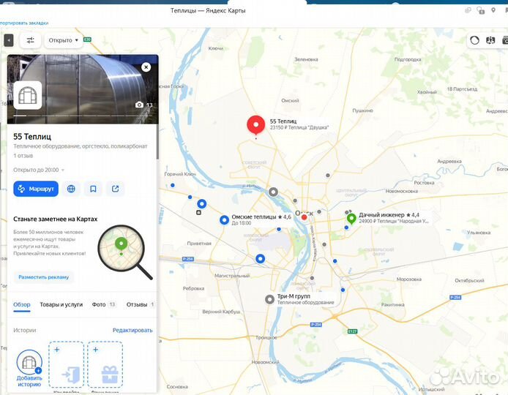Switch to Обзор tab
This screenshot has width=508, height=395.
pos(22,304)
